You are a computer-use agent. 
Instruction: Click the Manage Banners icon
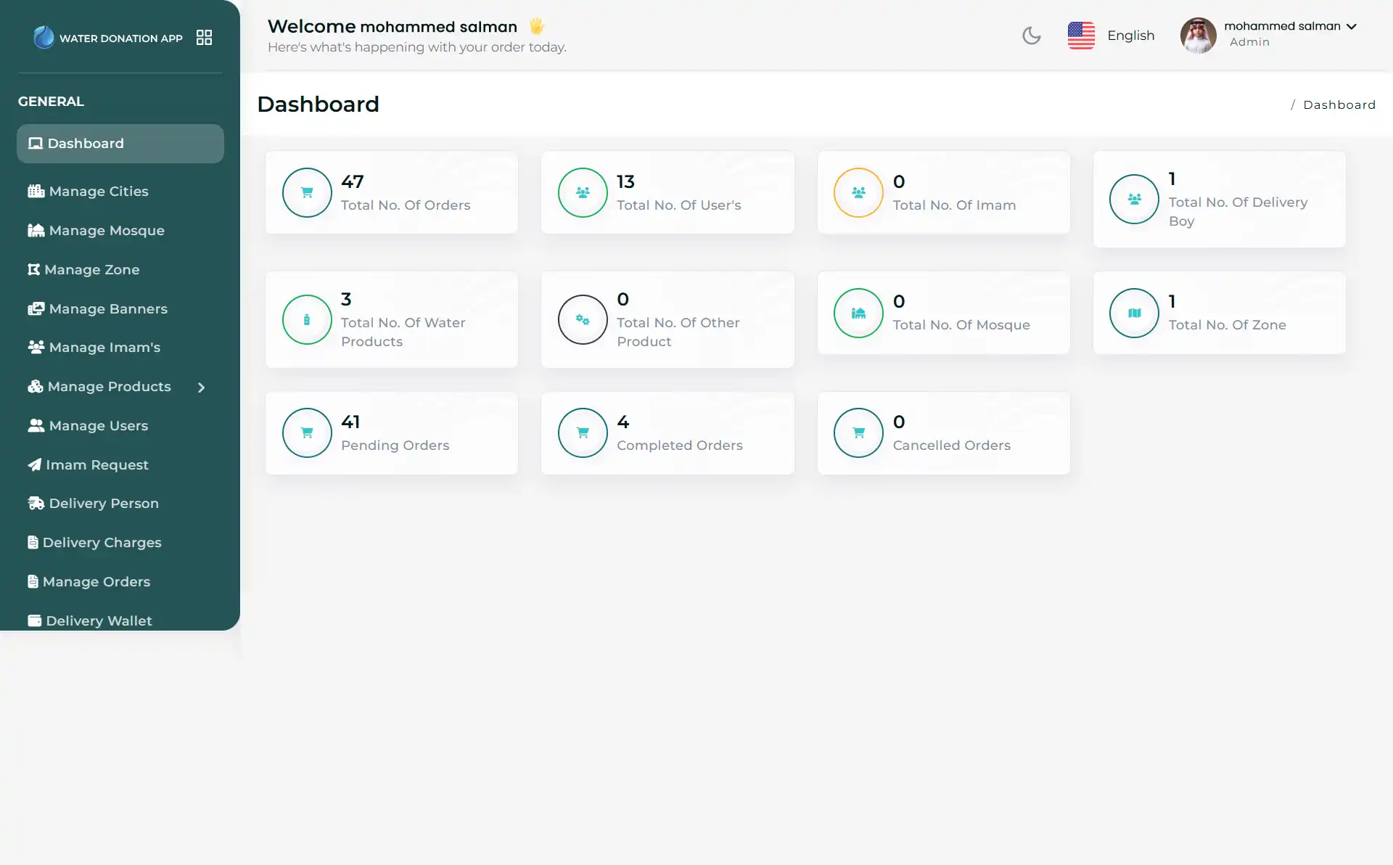click(35, 308)
